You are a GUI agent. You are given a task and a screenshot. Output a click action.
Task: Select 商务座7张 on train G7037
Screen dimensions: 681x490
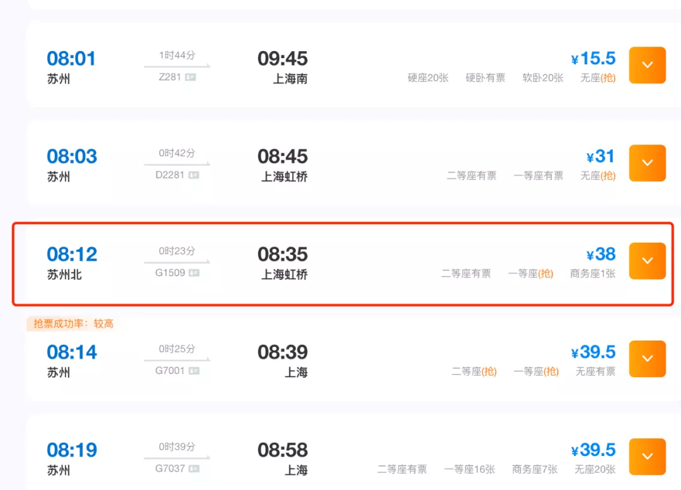coord(535,469)
